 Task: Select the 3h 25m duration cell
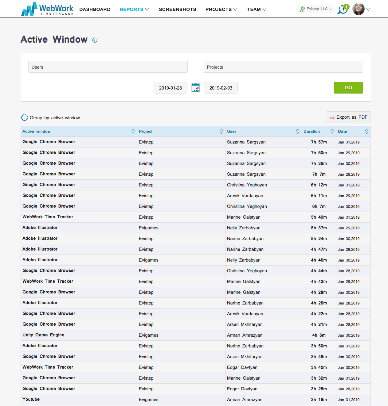319,389
